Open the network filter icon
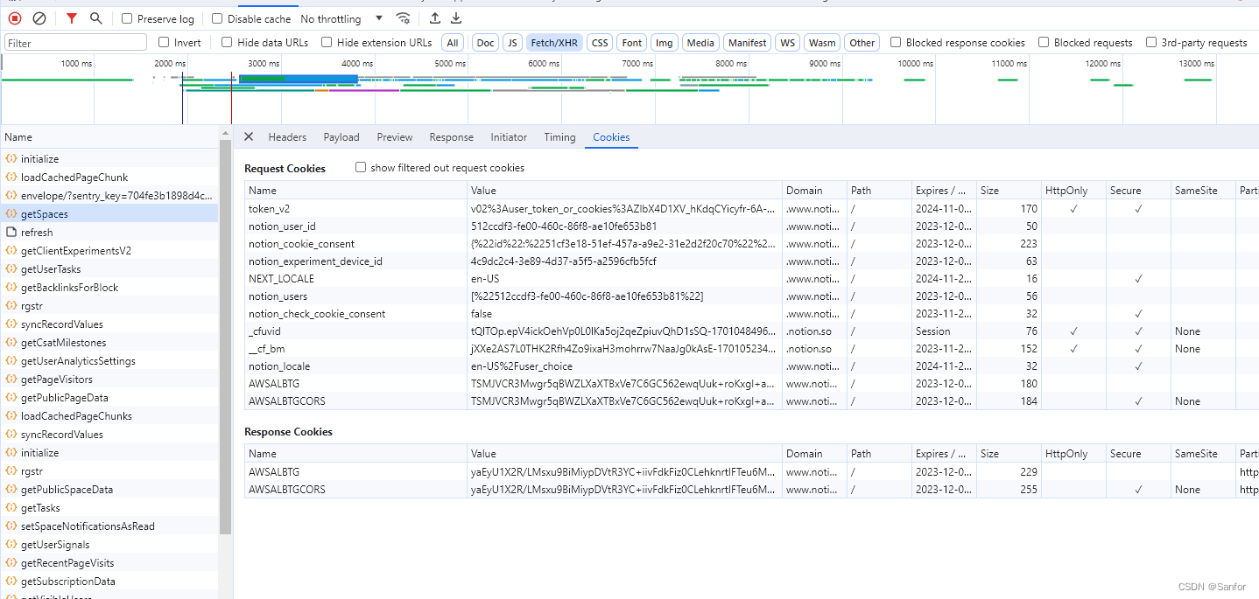 click(71, 17)
